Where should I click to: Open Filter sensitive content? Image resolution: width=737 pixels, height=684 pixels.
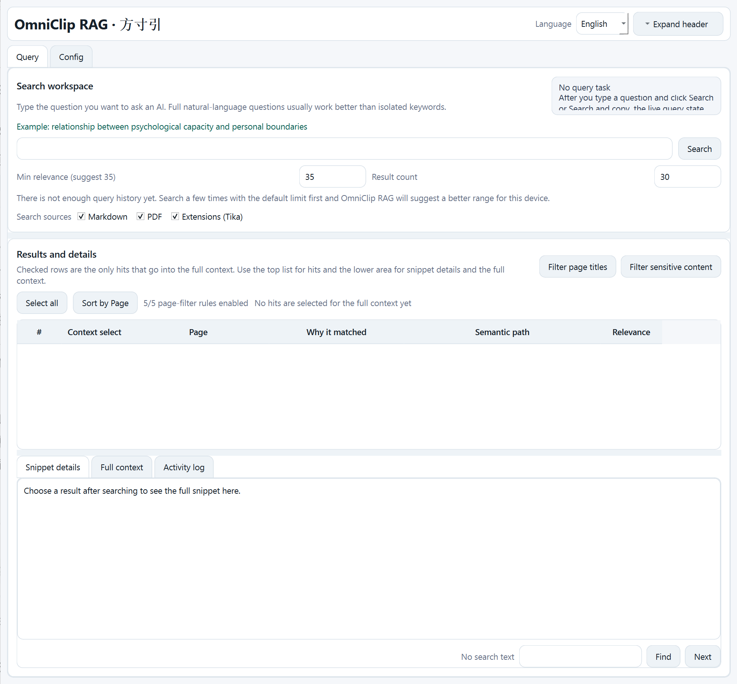click(x=670, y=267)
